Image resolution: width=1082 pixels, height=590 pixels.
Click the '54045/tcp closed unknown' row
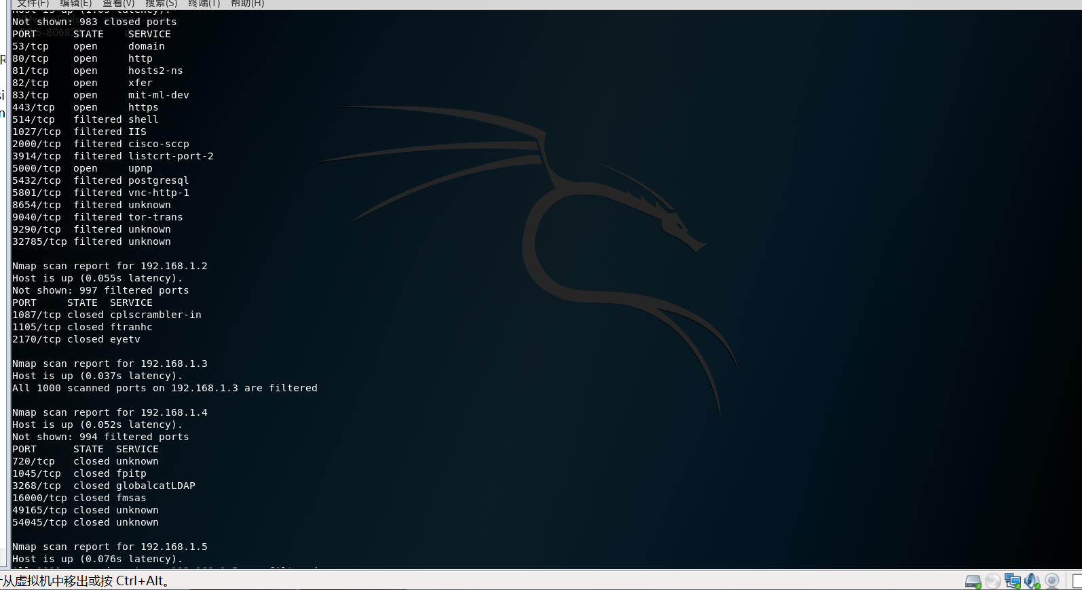click(85, 522)
